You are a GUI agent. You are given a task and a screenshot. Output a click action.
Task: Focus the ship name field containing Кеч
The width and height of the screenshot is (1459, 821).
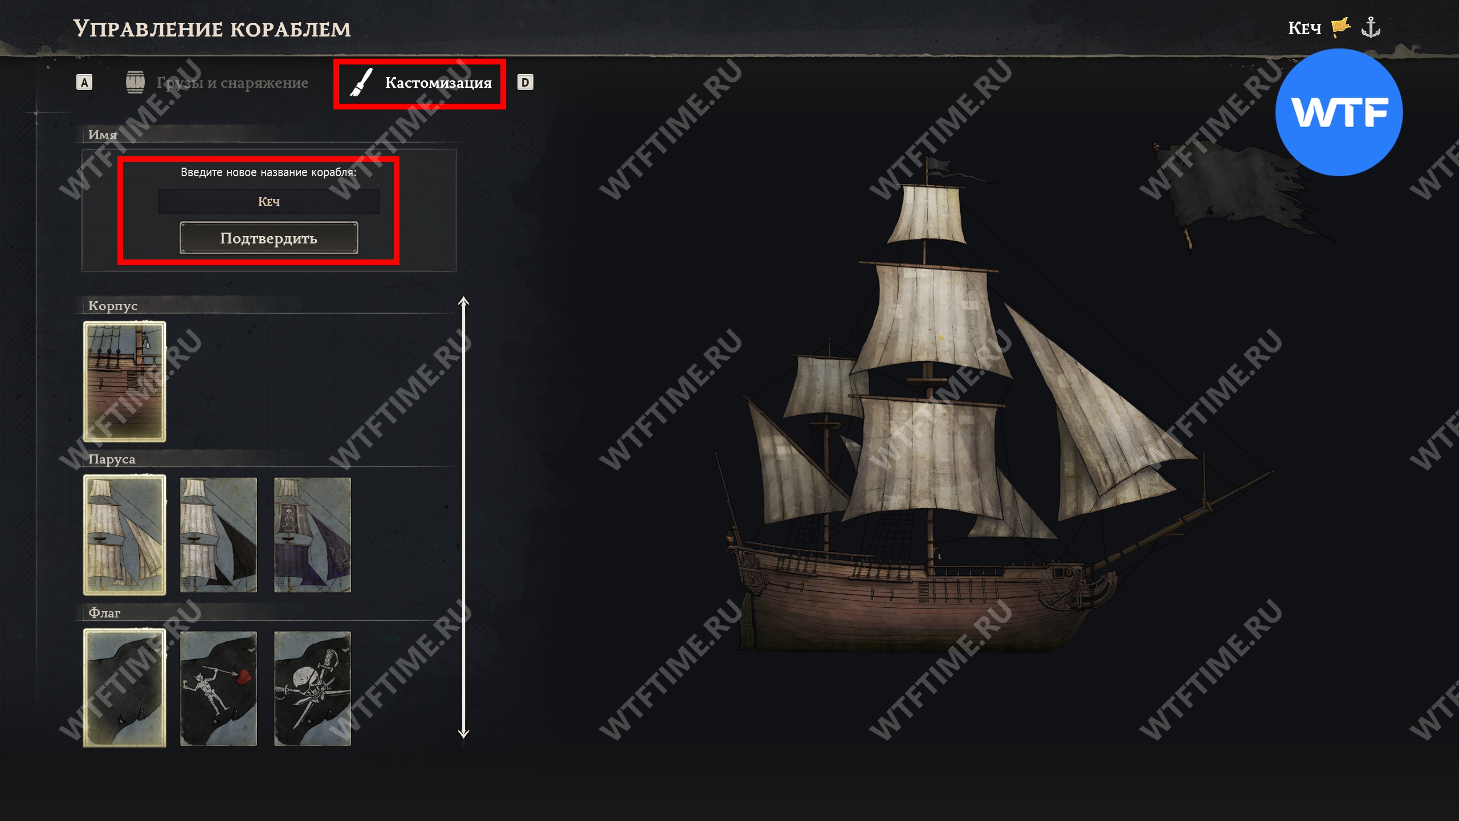click(269, 202)
